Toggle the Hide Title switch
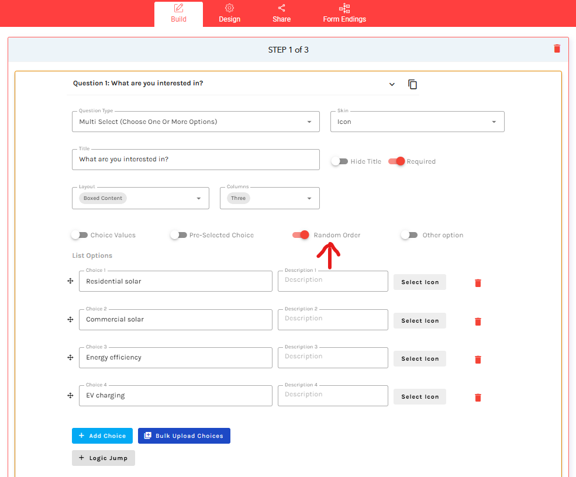 [x=339, y=161]
